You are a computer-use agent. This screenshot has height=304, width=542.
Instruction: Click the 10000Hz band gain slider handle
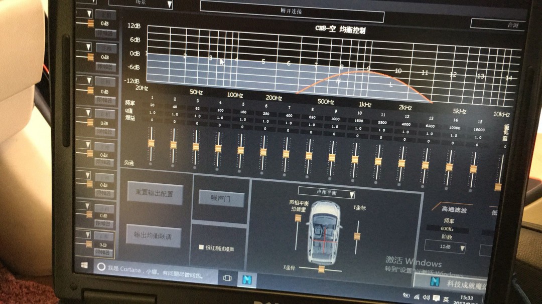pos(449,167)
